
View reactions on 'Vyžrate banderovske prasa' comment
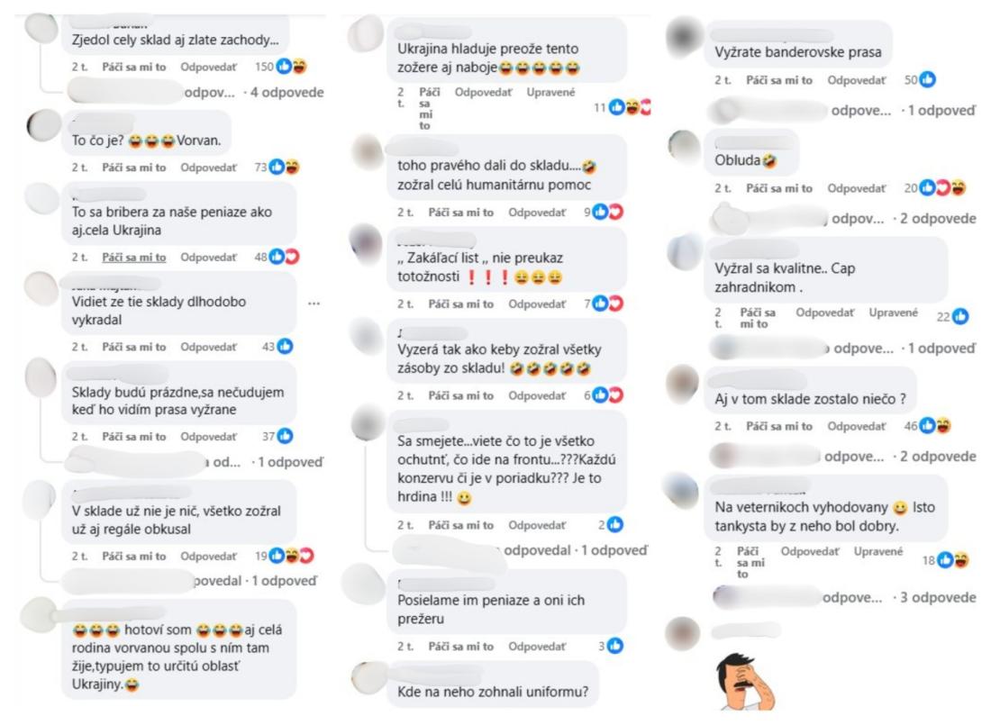[x=927, y=79]
